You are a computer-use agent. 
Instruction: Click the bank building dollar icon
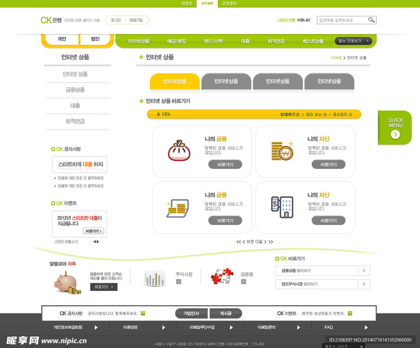pos(282,207)
